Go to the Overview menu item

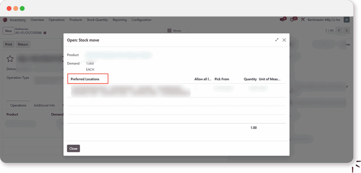(x=37, y=20)
